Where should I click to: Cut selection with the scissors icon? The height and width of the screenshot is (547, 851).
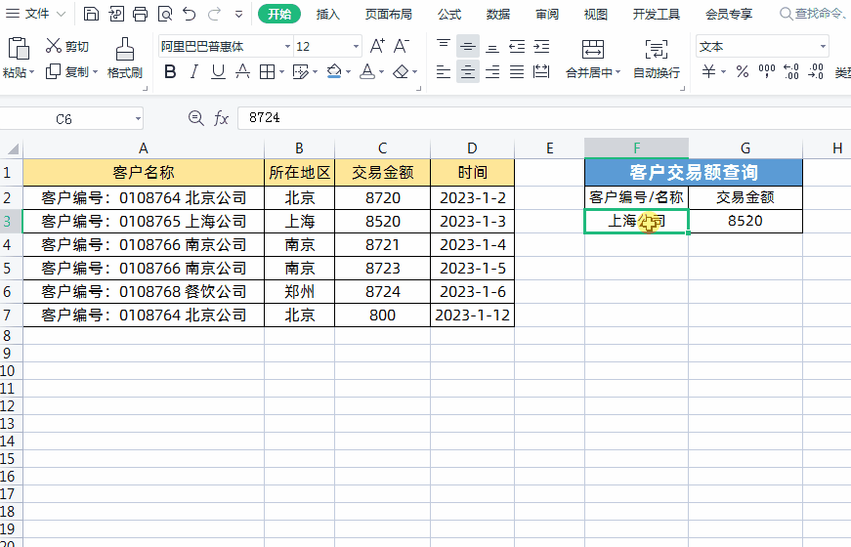[53, 46]
